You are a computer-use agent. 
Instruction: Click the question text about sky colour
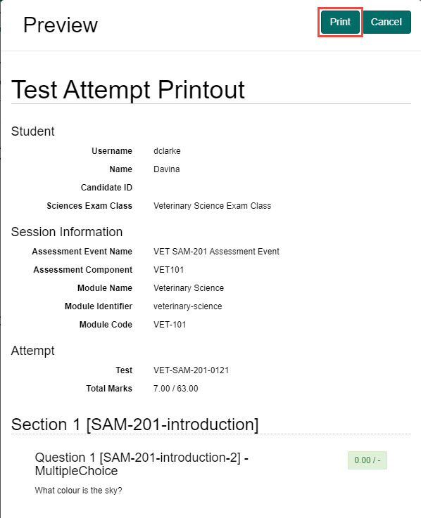[x=78, y=491]
